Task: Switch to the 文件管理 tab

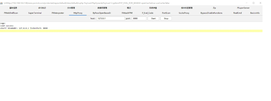Action: 71,8
